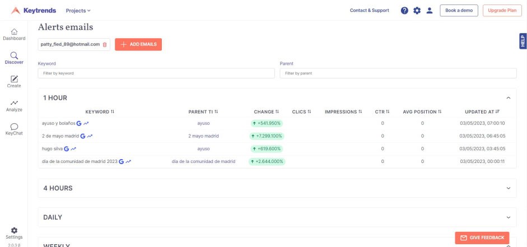Open the user profile icon
This screenshot has height=247, width=527.
click(x=429, y=11)
